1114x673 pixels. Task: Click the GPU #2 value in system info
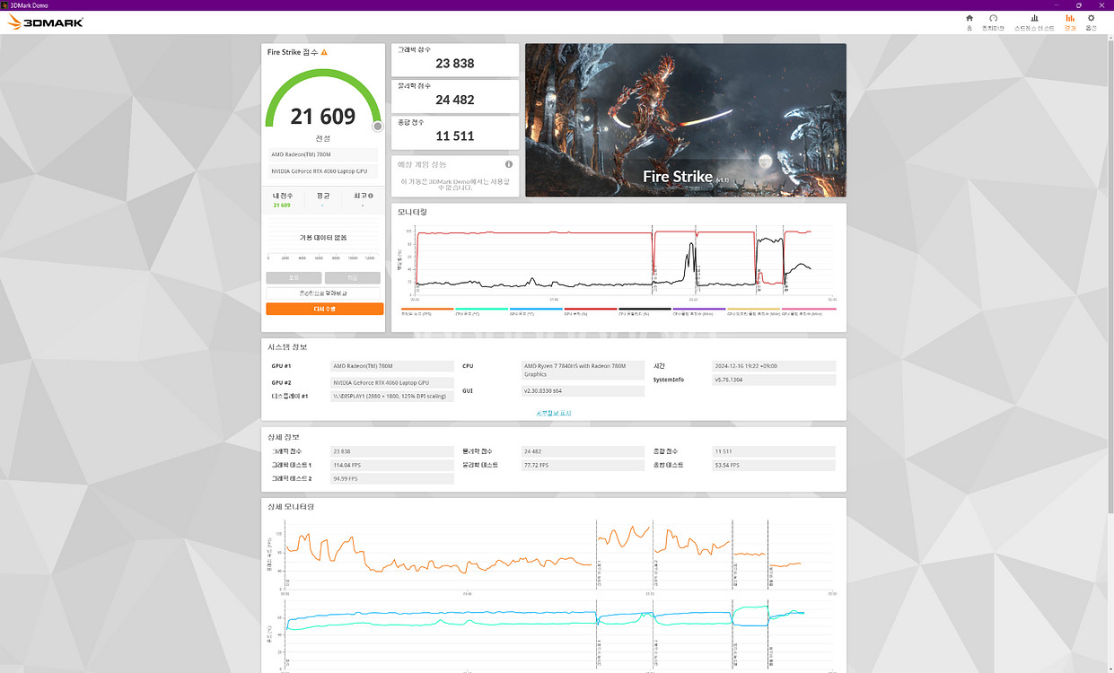tap(392, 382)
